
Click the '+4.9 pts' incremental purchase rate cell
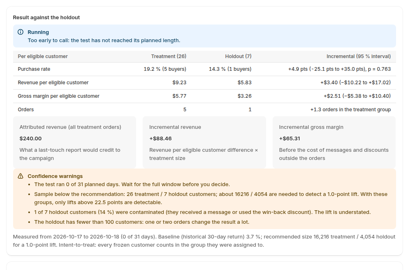pos(339,69)
